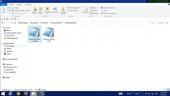Switch to the Accueil tab
The height and width of the screenshot is (96, 170).
point(11,5)
